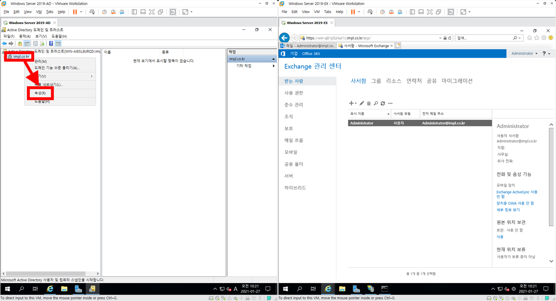Open the More (ellipsis) options in Exchange toolbar

[x=390, y=103]
